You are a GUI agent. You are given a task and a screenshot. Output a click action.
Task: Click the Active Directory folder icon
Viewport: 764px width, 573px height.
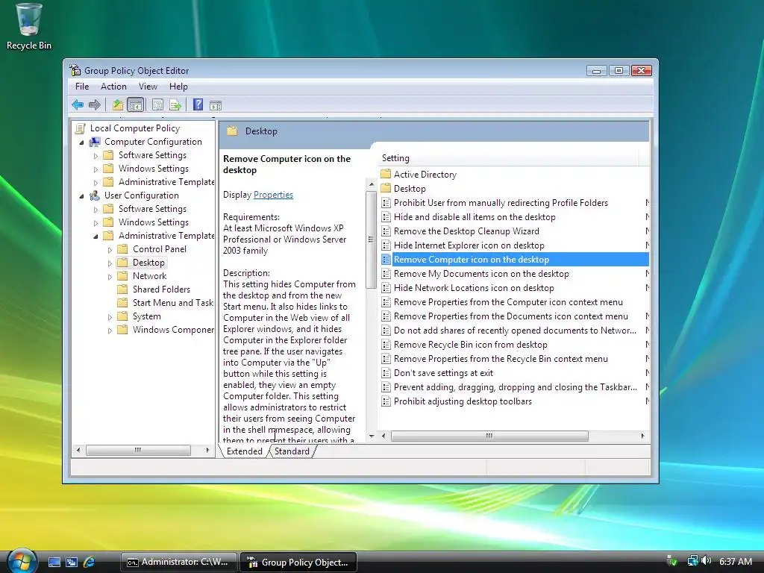[x=386, y=174]
